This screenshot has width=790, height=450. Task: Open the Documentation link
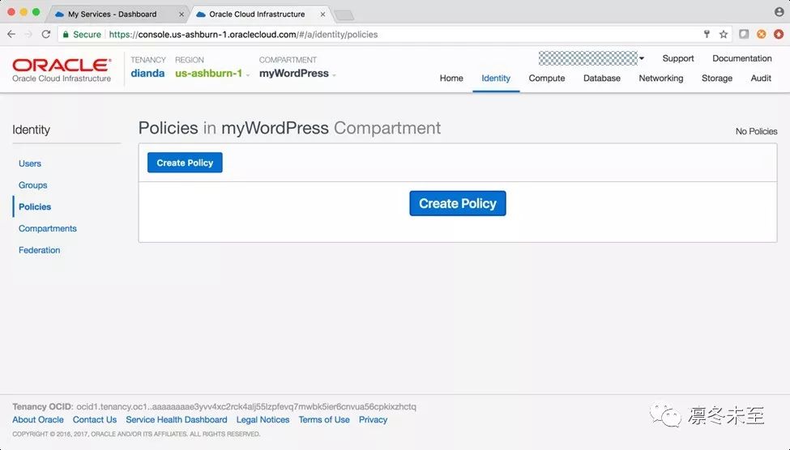coord(741,58)
